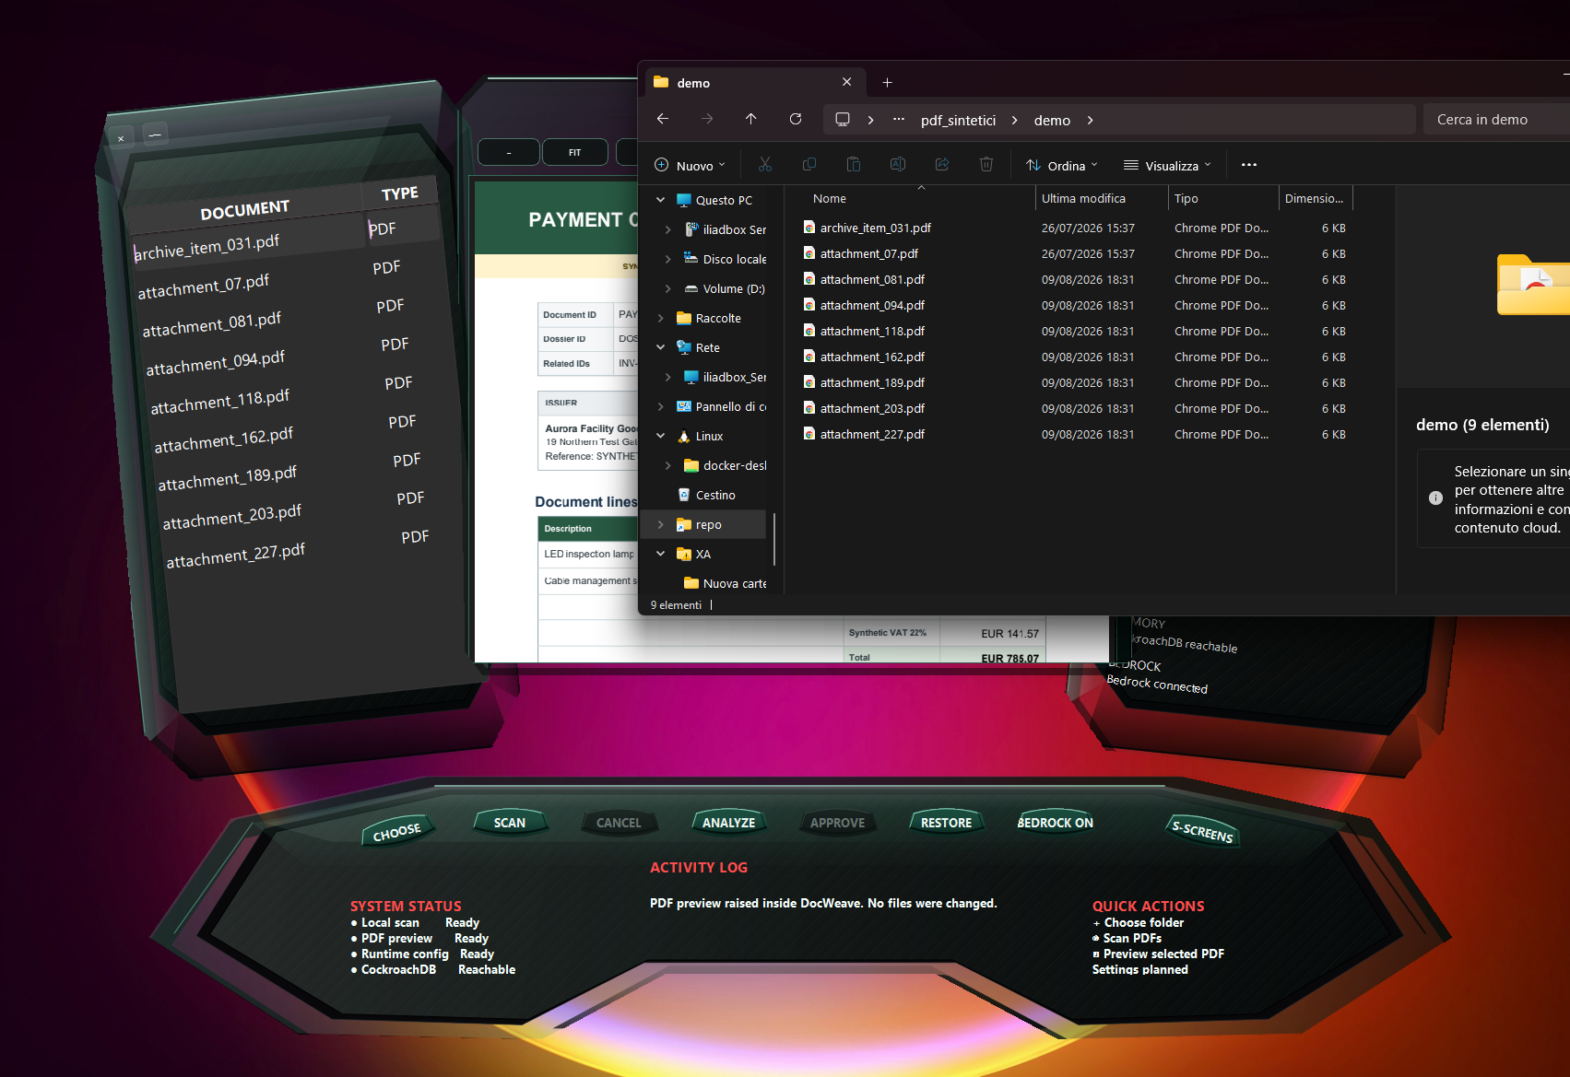Click the ANALYZE button

point(728,823)
